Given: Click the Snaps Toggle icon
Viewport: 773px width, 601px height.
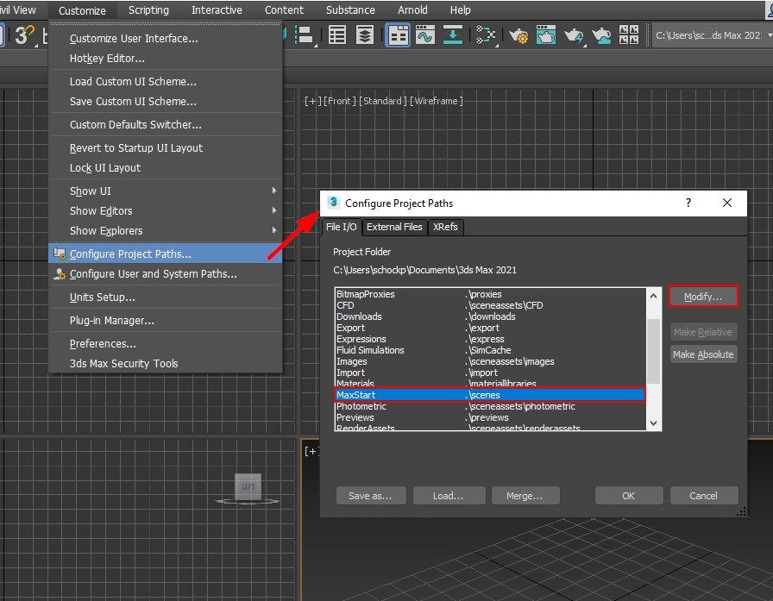Looking at the screenshot, I should pyautogui.click(x=25, y=35).
